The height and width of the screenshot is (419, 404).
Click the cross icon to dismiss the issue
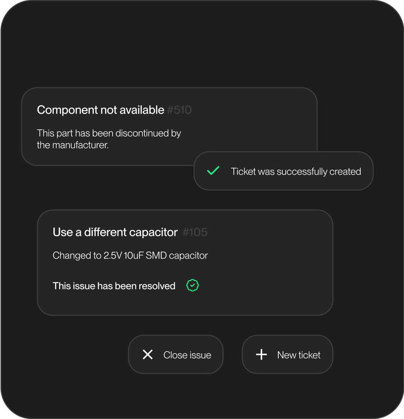point(148,354)
